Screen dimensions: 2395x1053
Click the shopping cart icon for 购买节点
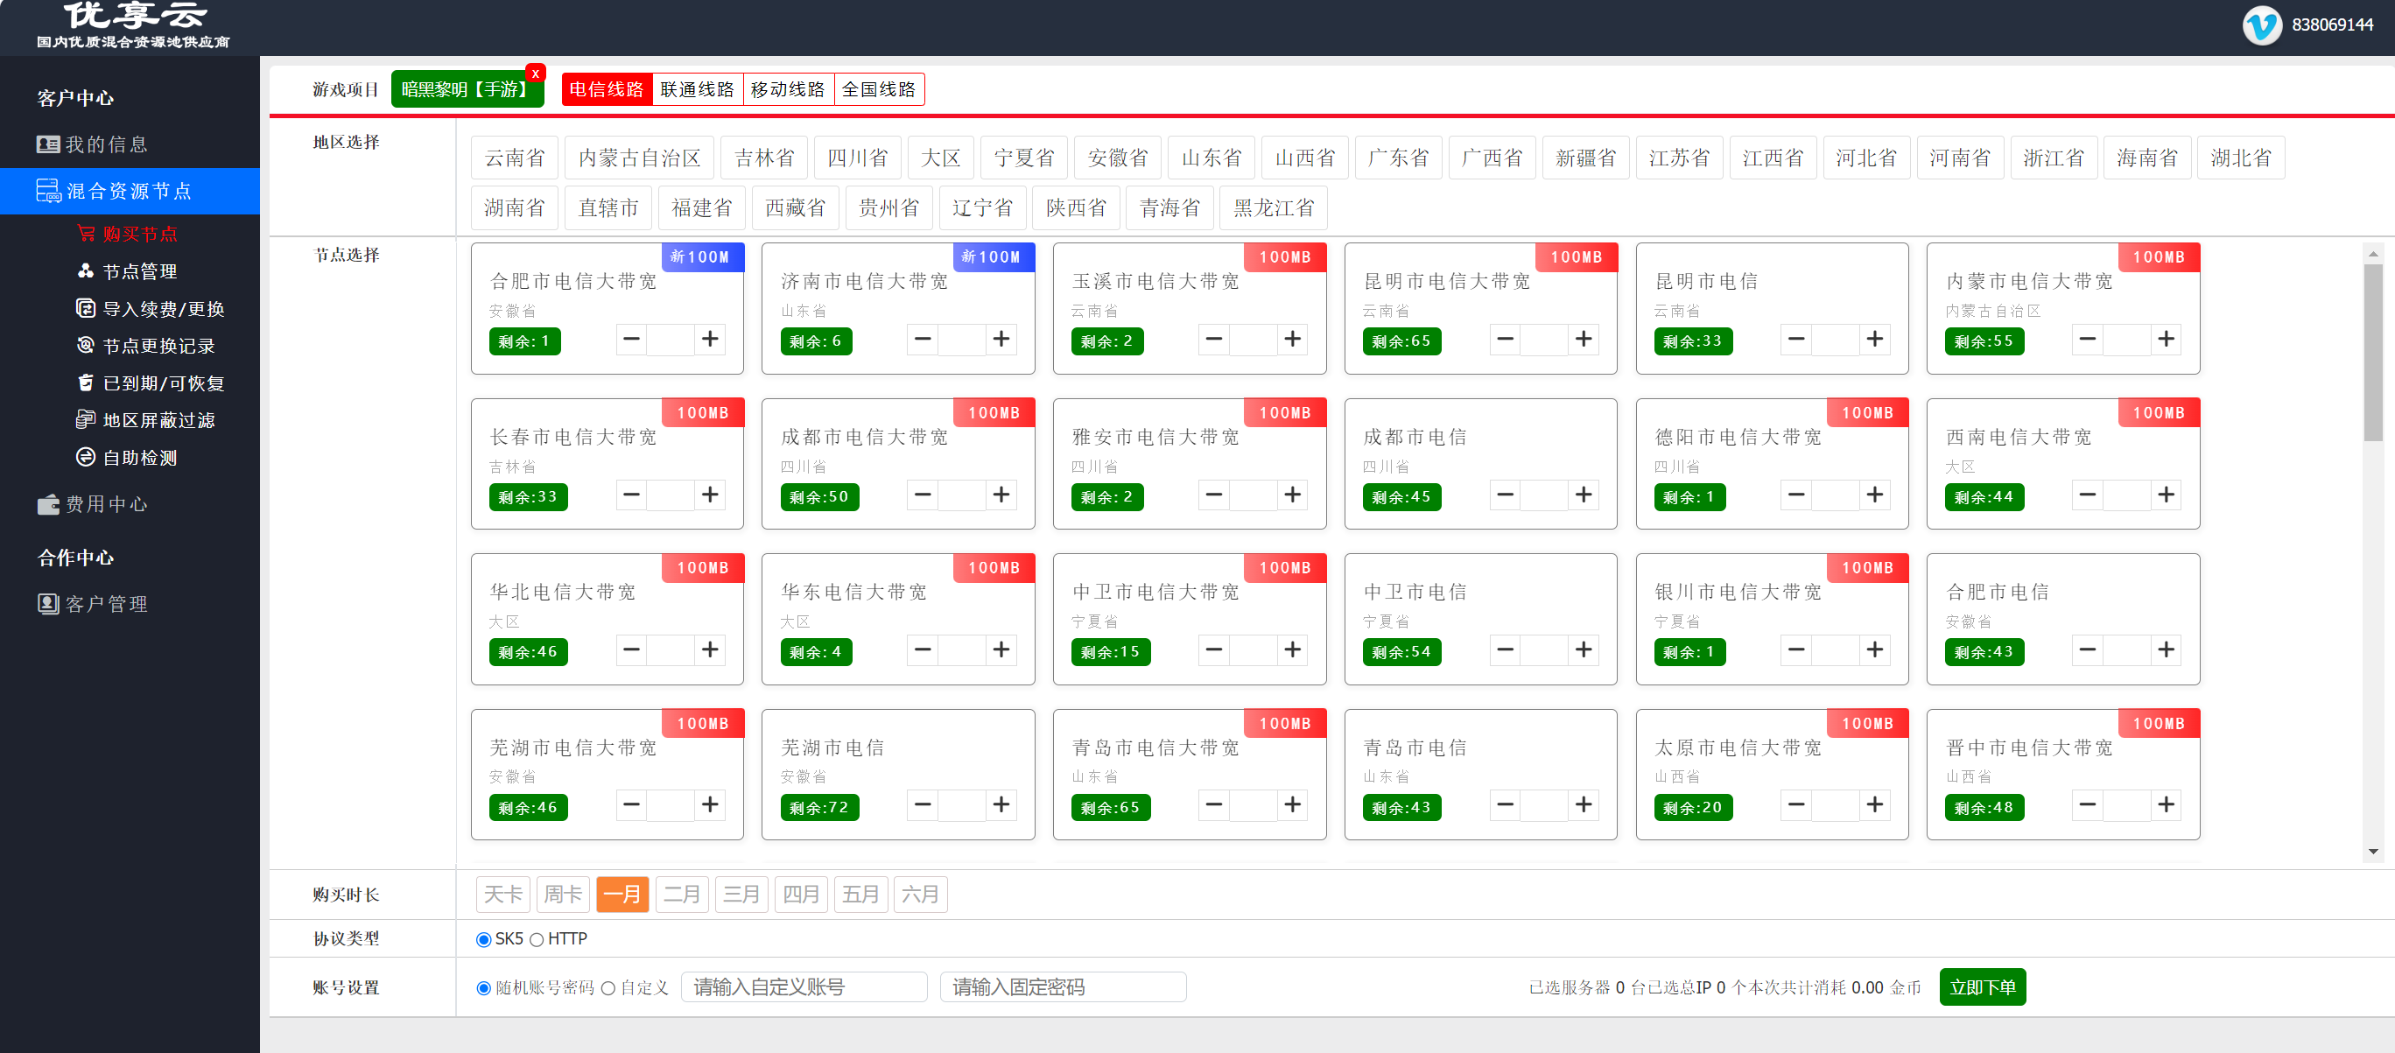pos(86,234)
